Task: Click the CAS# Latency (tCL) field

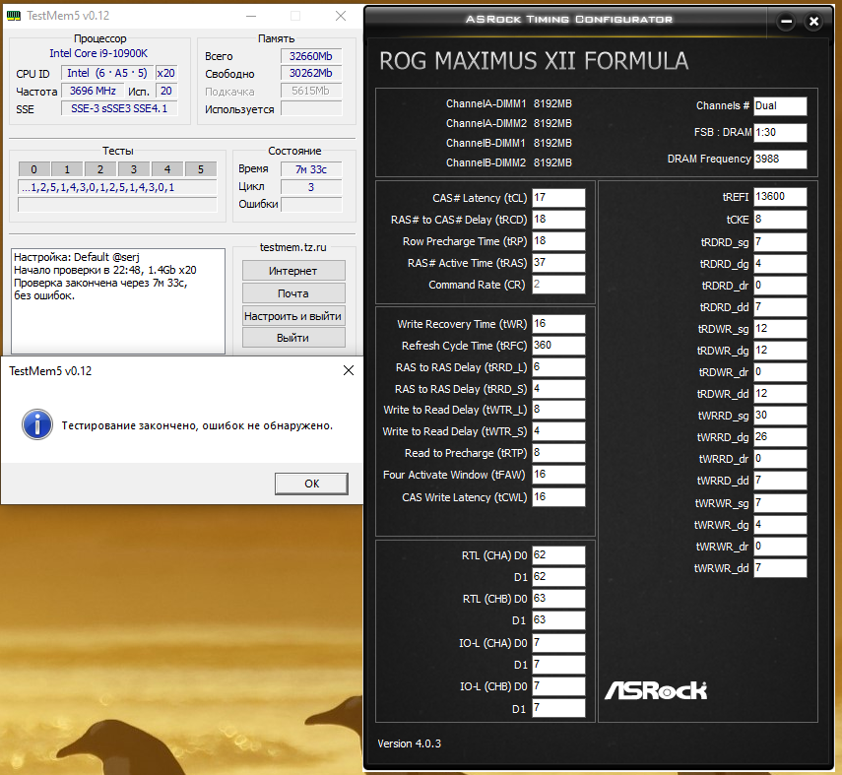Action: pyautogui.click(x=558, y=198)
